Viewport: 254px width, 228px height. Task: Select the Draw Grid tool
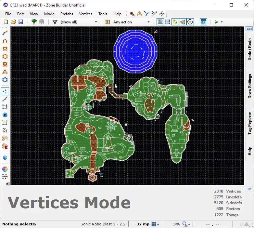(5, 64)
